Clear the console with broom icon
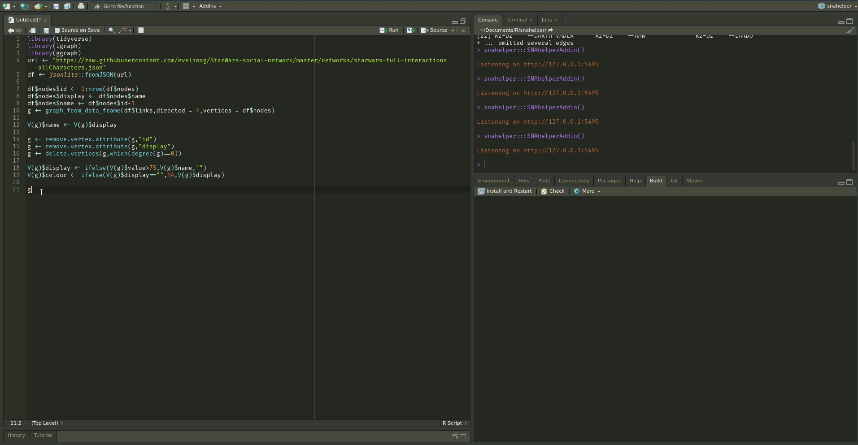This screenshot has height=445, width=858. [x=850, y=30]
